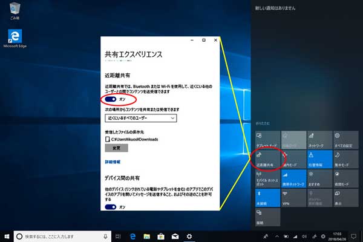The image size is (363, 242).
Task: Open the 詳細情報 link
Action: coord(113,162)
